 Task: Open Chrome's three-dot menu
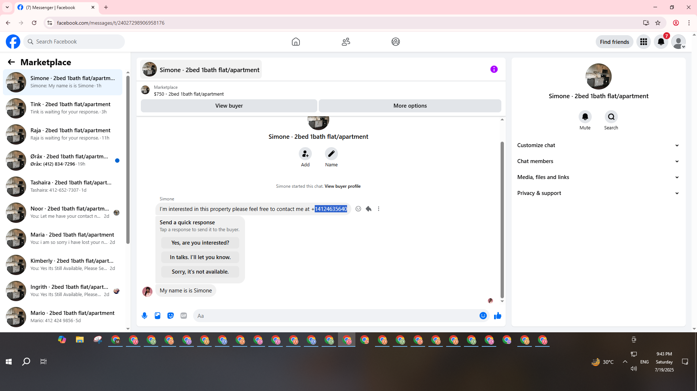coord(689,23)
